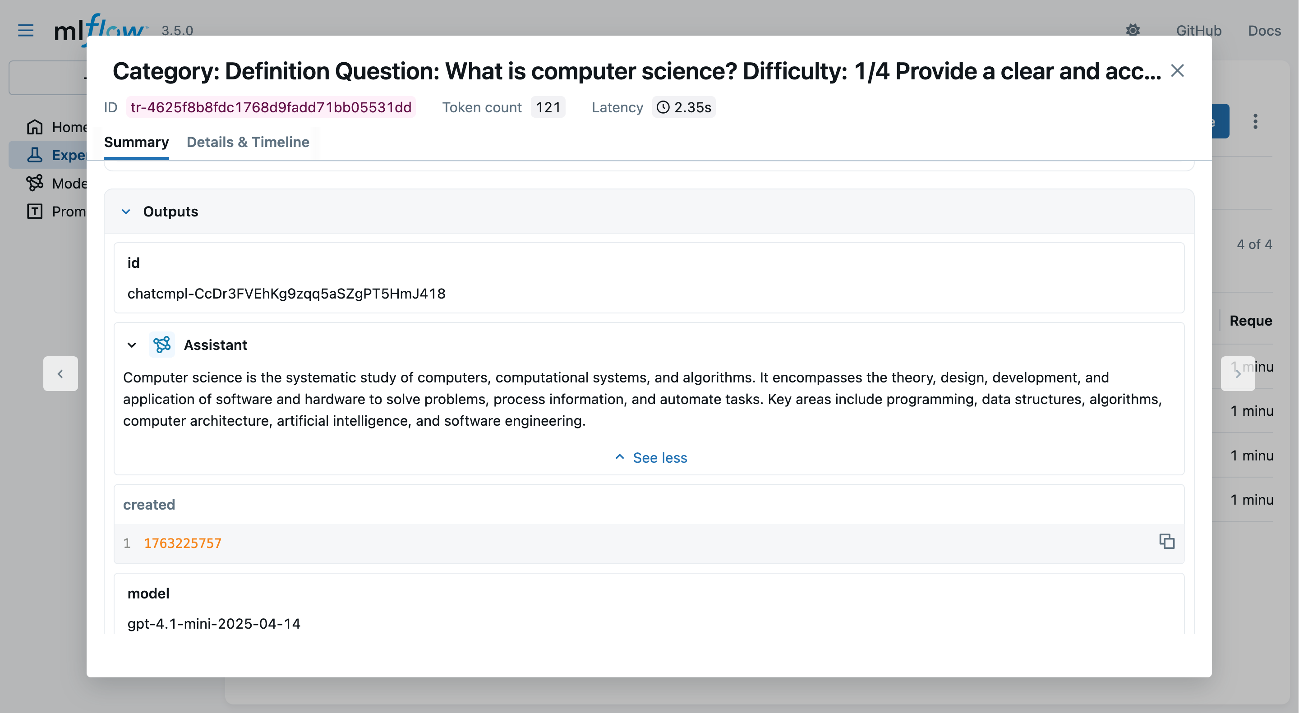Screen dimensions: 1299x713
Task: Click the Home sidebar icon
Action: [x=34, y=127]
